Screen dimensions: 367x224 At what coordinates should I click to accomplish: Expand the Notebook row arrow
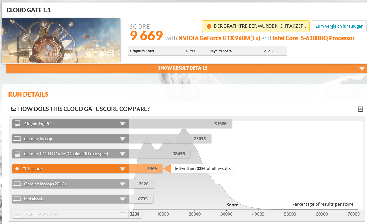pyautogui.click(x=122, y=199)
